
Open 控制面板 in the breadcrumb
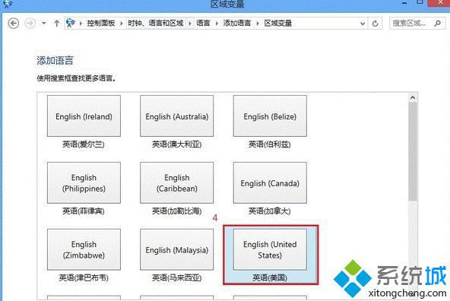pos(101,24)
